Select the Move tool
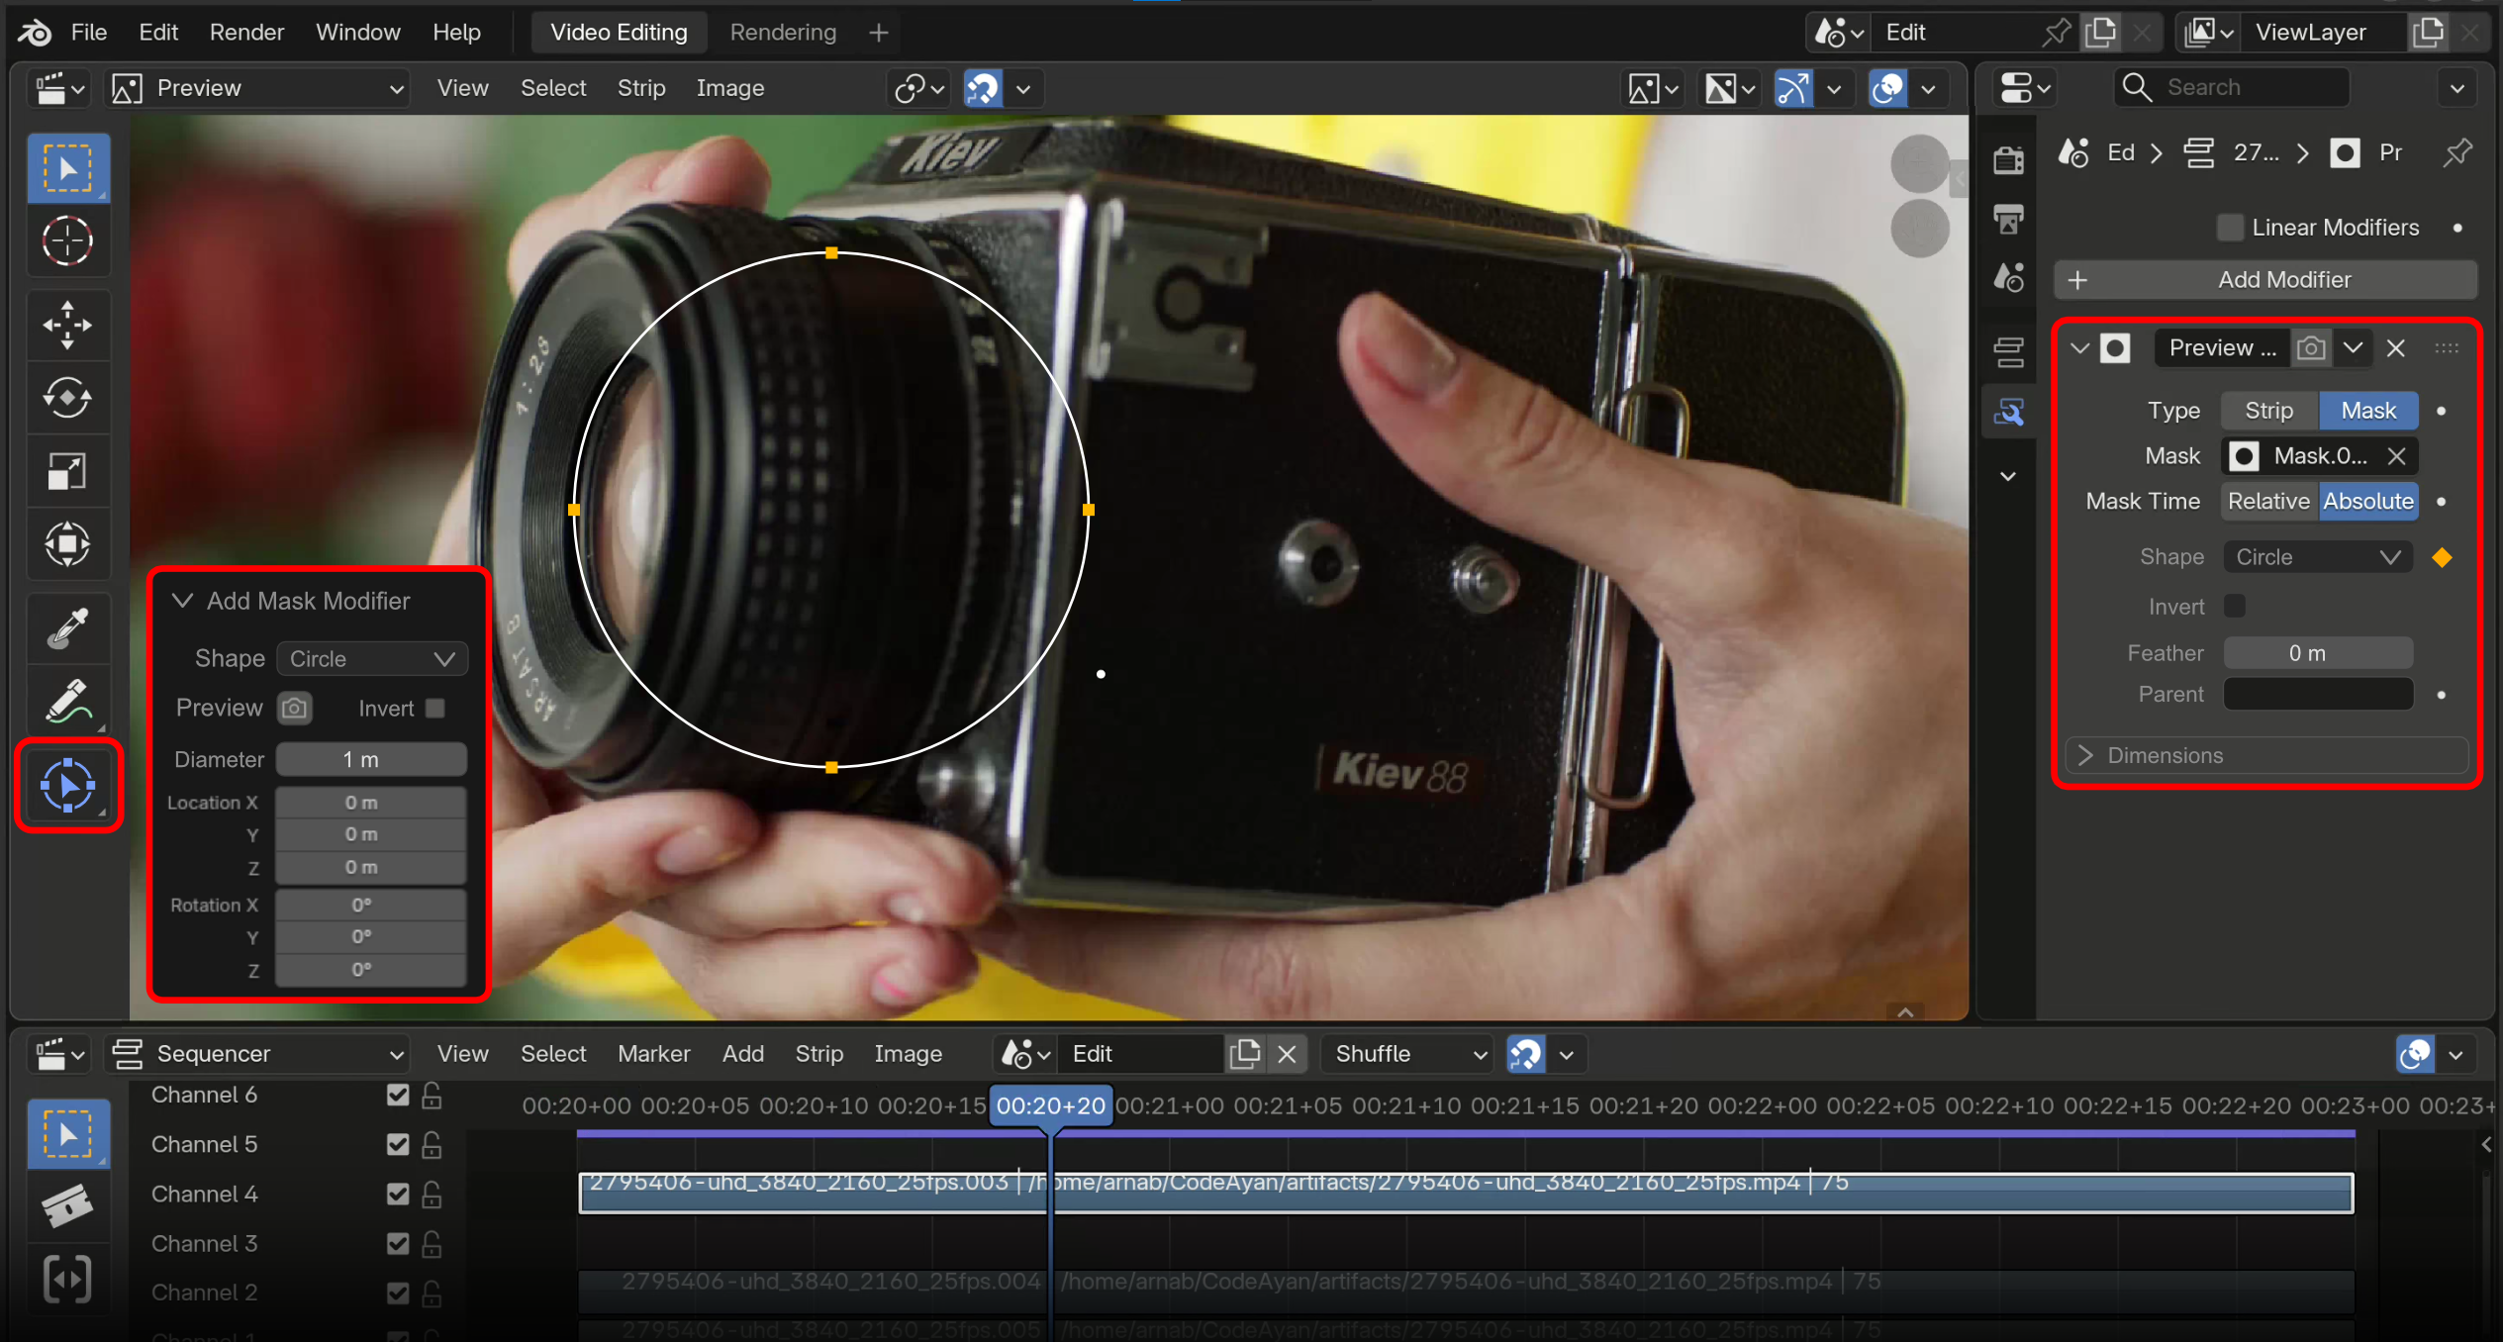The height and width of the screenshot is (1342, 2503). tap(67, 325)
